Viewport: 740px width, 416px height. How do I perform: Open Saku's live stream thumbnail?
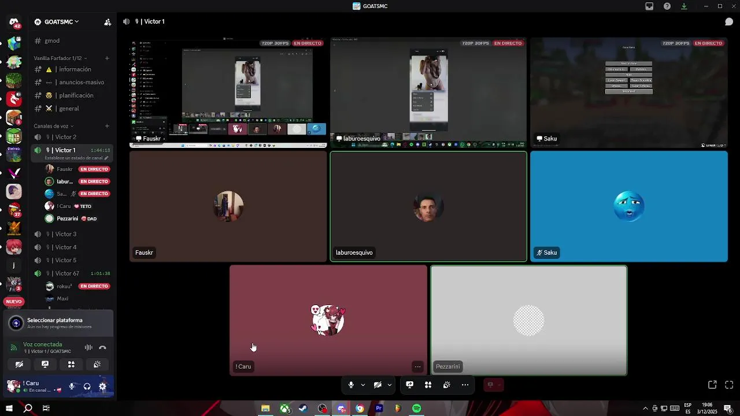pos(629,92)
